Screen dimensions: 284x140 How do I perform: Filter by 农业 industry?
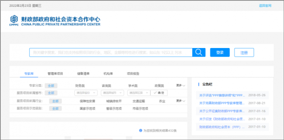tap(162, 101)
